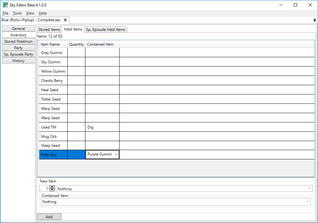Go to the General side tab
The width and height of the screenshot is (318, 223).
(18, 29)
